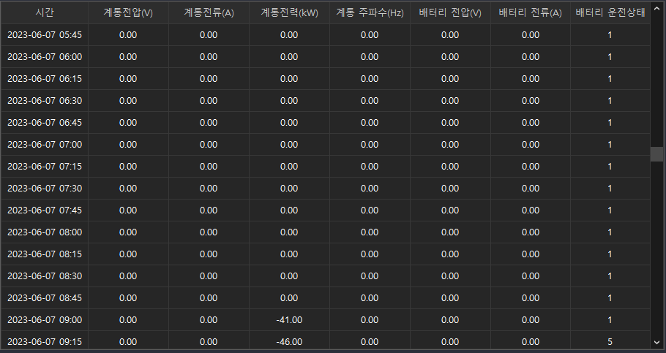This screenshot has width=666, height=353.
Task: Click 배터리 전류 value in 08:45 row
Action: point(531,298)
